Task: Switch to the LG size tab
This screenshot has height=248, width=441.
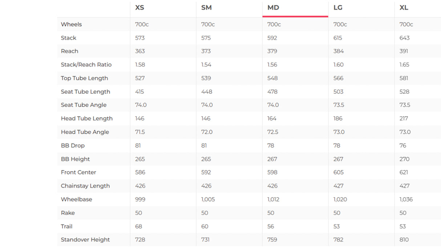Action: tap(338, 8)
